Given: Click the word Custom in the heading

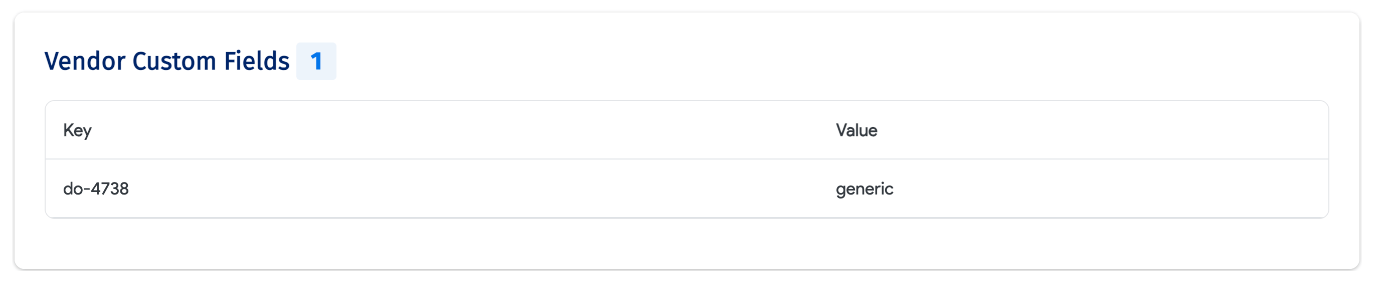Looking at the screenshot, I should tap(175, 61).
